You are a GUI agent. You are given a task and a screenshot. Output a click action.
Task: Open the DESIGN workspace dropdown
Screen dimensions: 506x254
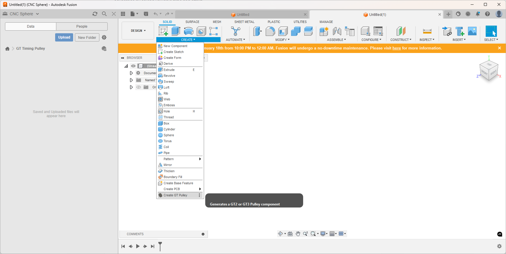[138, 31]
